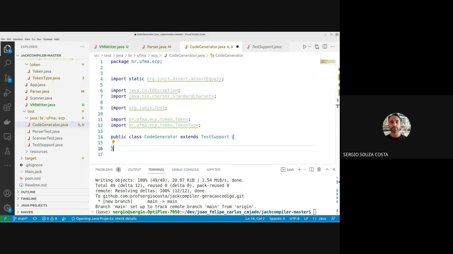This screenshot has width=453, height=254.
Task: Expand the JAVA PROJECTS section
Action: tap(52, 205)
